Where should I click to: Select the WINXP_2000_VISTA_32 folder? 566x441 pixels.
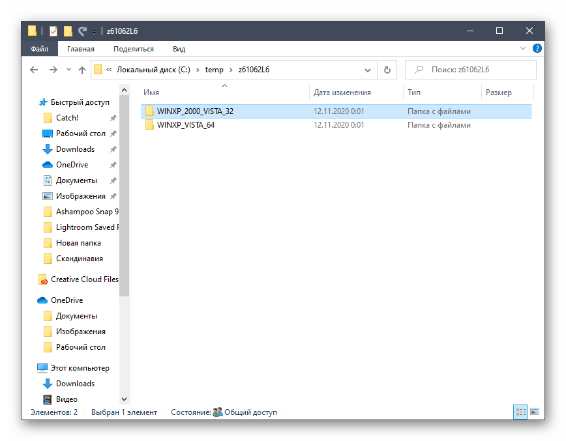click(x=336, y=111)
